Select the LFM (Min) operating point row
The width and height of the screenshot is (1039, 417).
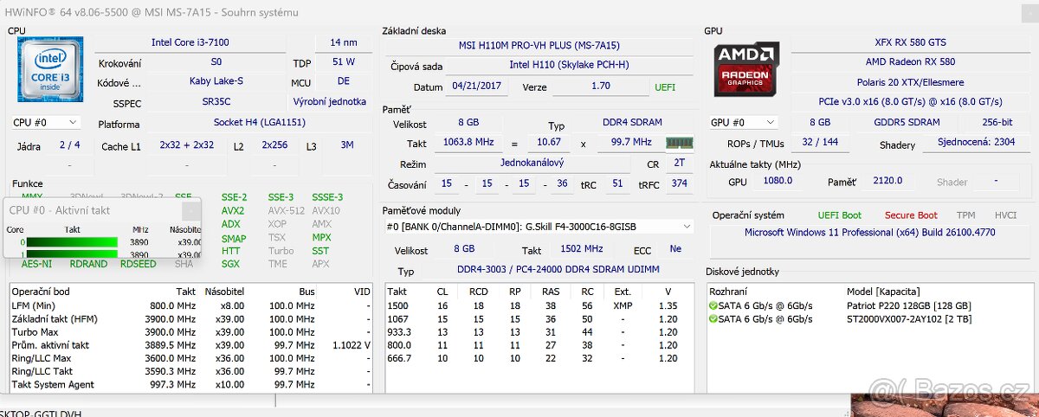click(191, 305)
